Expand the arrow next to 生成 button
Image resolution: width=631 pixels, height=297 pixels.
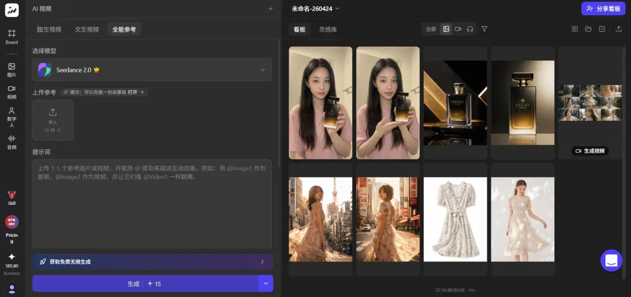click(266, 284)
